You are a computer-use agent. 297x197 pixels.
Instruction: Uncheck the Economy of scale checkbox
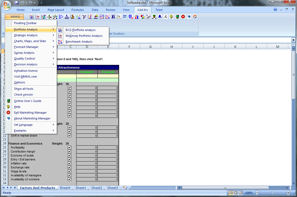70,155
